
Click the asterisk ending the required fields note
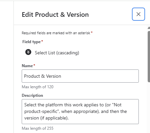92,32
